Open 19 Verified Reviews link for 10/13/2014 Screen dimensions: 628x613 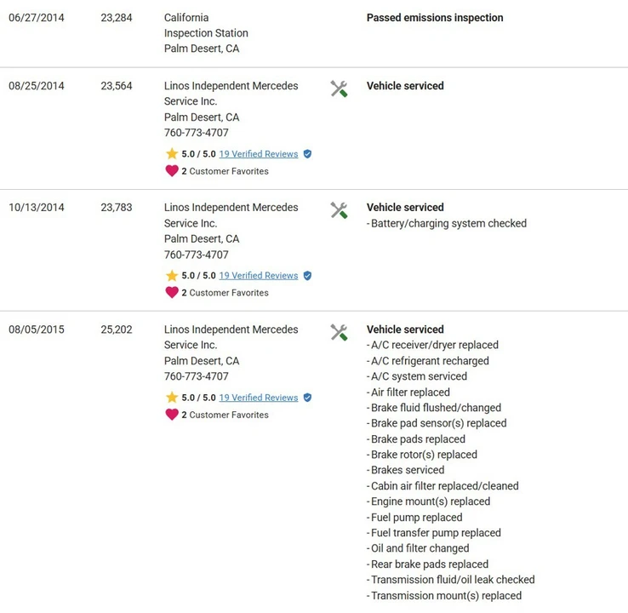tap(259, 276)
